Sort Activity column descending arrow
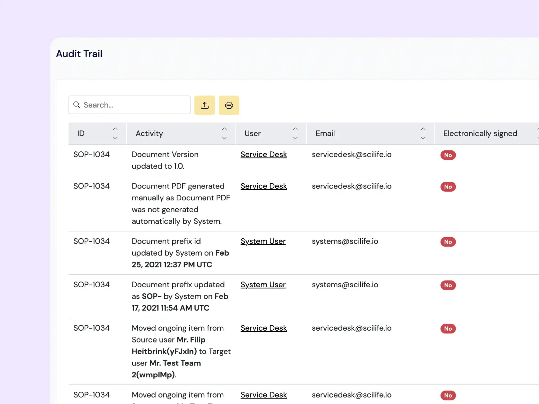This screenshot has height=404, width=539. click(x=224, y=138)
